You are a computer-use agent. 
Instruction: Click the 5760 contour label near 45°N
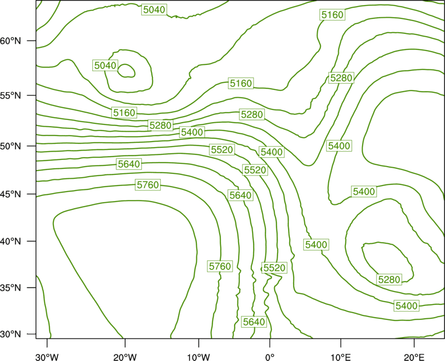pyautogui.click(x=148, y=185)
